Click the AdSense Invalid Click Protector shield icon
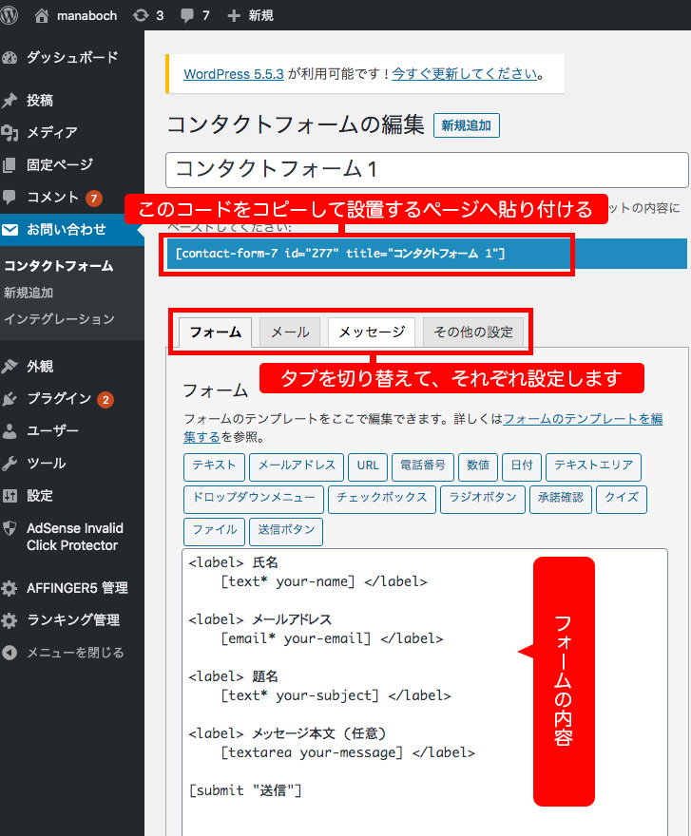The width and height of the screenshot is (691, 836). point(10,528)
